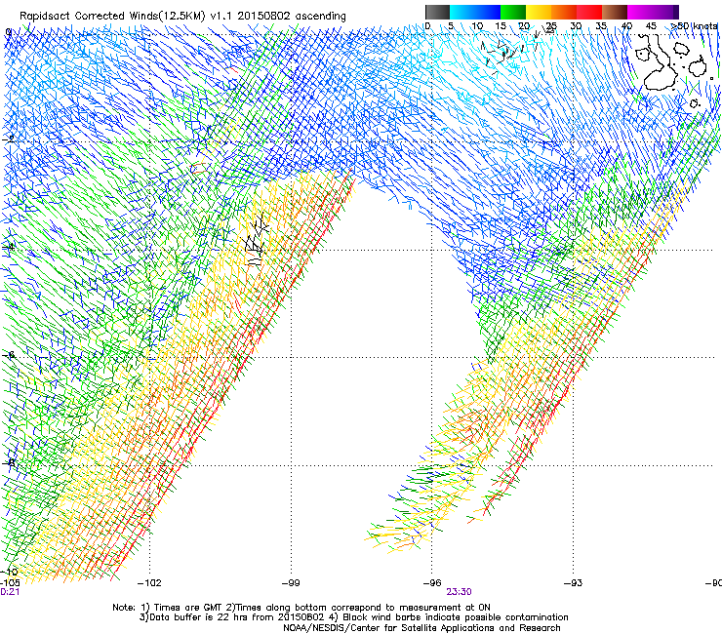Click the '35' label under the color scale
Viewport: 722px width, 634px height.
point(601,26)
